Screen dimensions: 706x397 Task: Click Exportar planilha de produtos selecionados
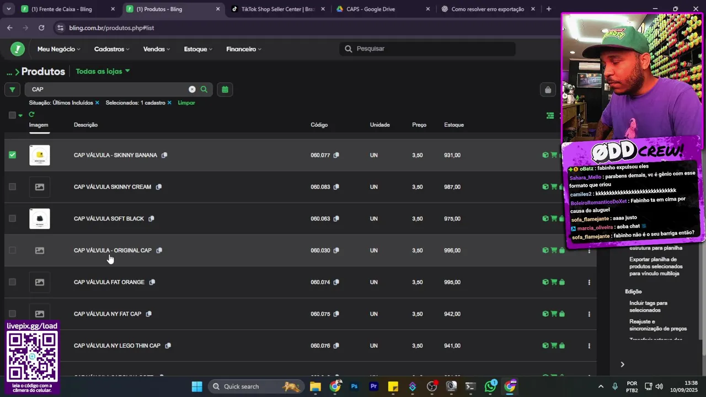tap(656, 266)
